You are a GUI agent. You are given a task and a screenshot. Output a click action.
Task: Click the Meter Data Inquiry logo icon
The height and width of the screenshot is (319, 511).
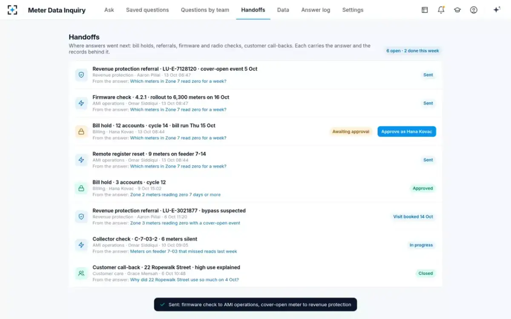click(12, 10)
